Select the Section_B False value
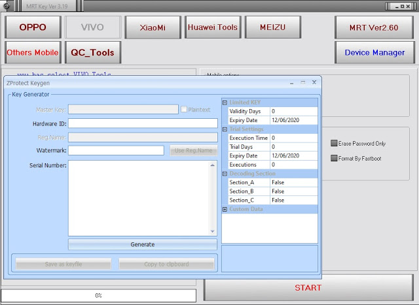 coord(294,191)
